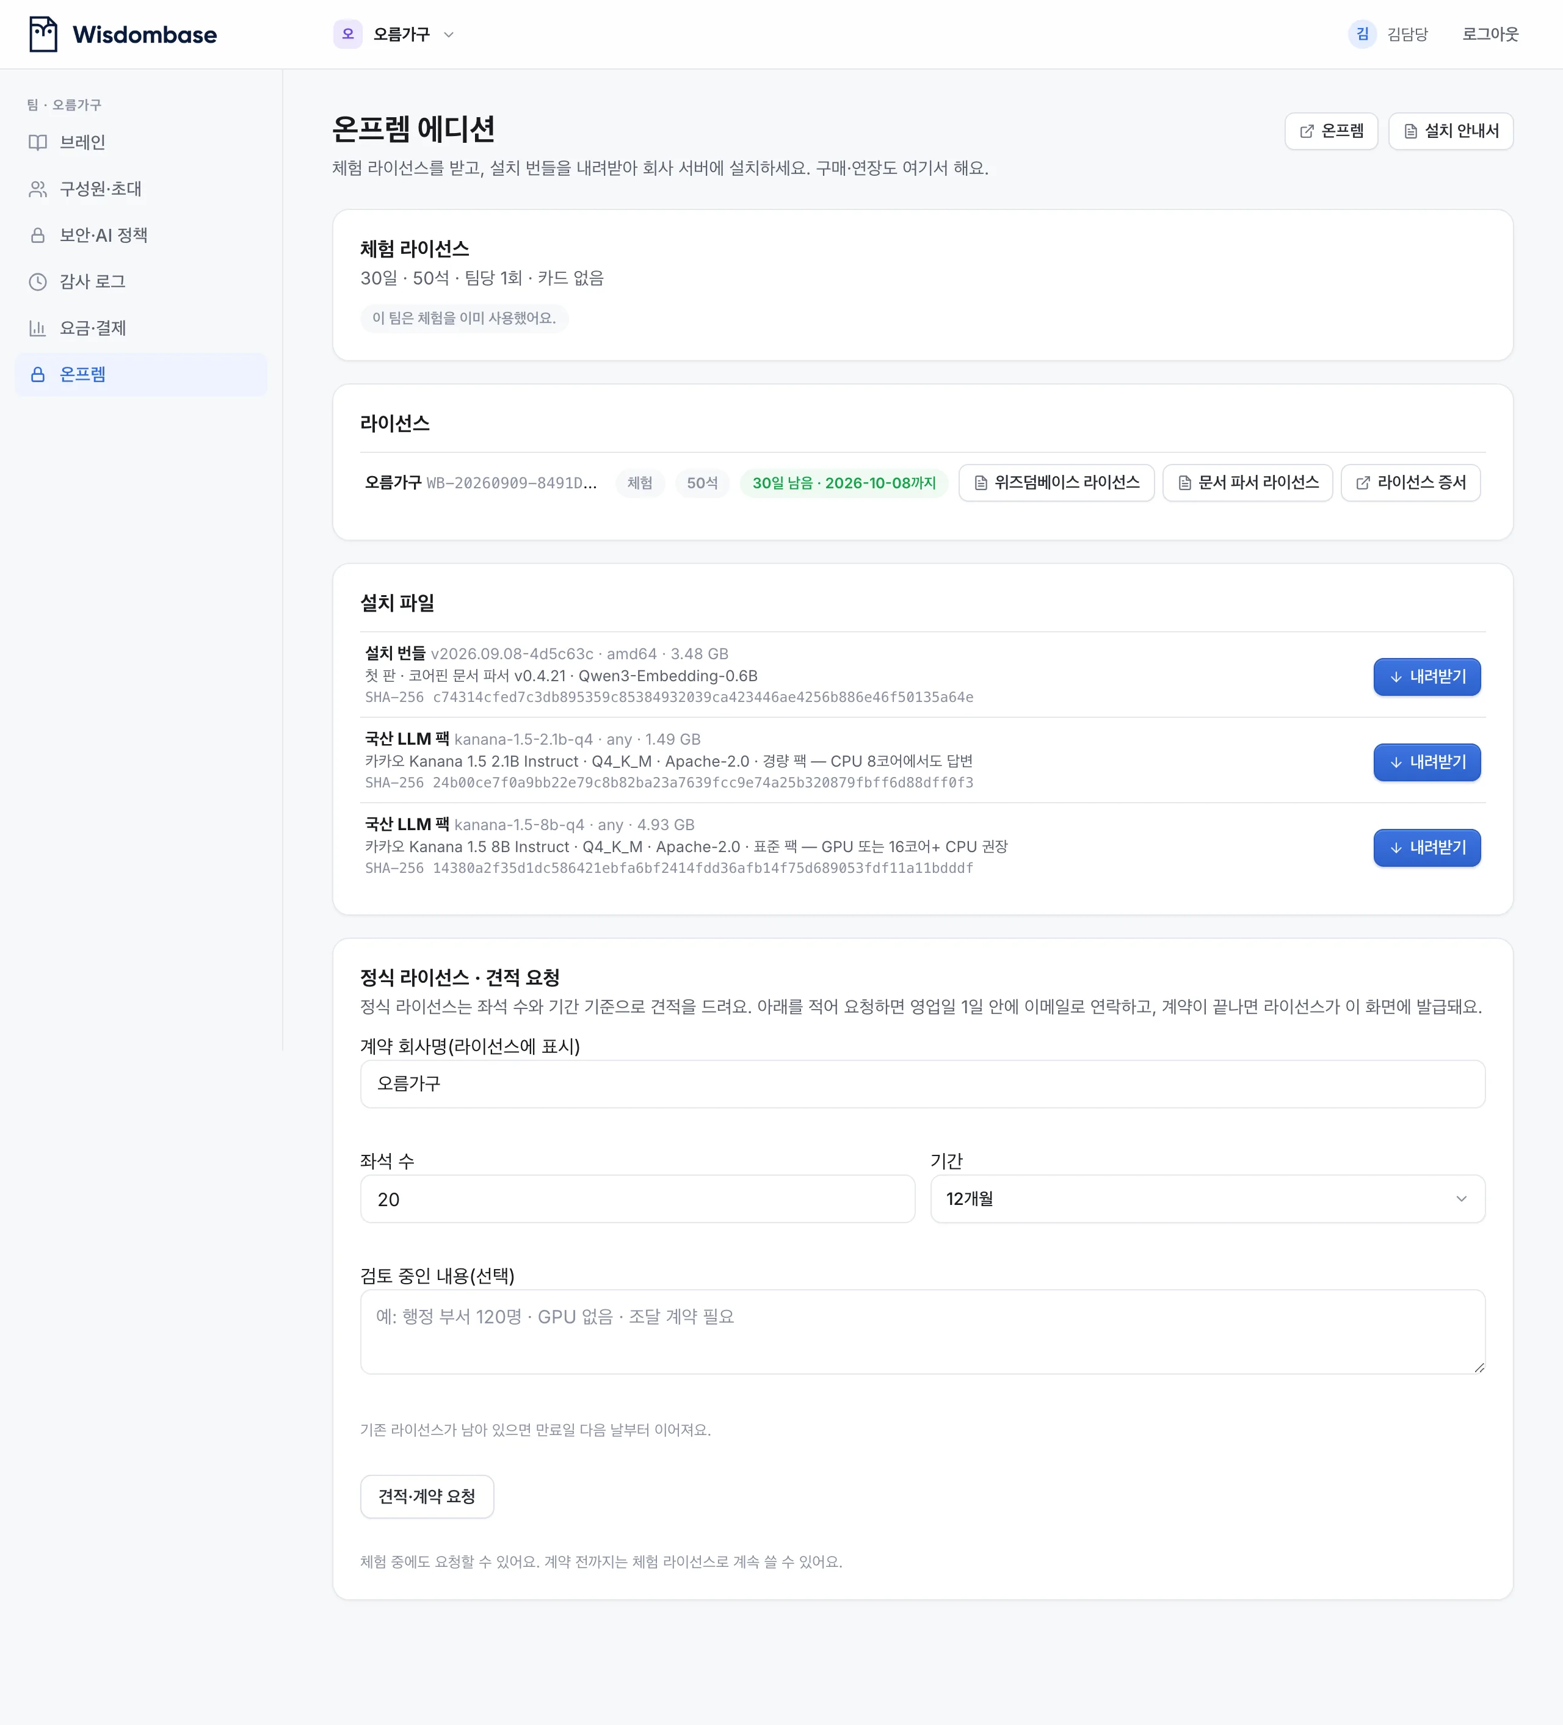Click the external link icon in 라이선스 증서 button
1563x1725 pixels.
click(x=1363, y=483)
